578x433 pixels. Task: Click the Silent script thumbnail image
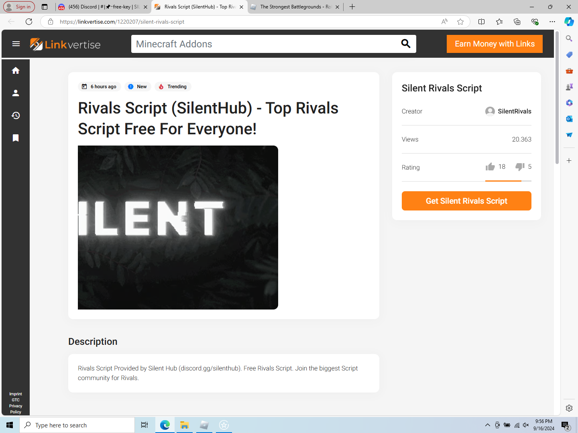tap(178, 227)
